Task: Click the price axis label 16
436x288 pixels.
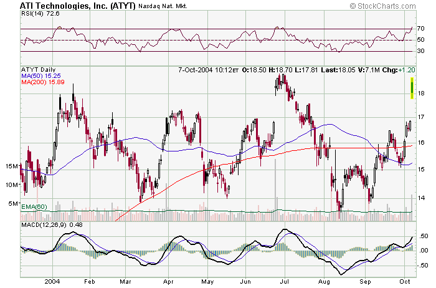Action: (421, 143)
